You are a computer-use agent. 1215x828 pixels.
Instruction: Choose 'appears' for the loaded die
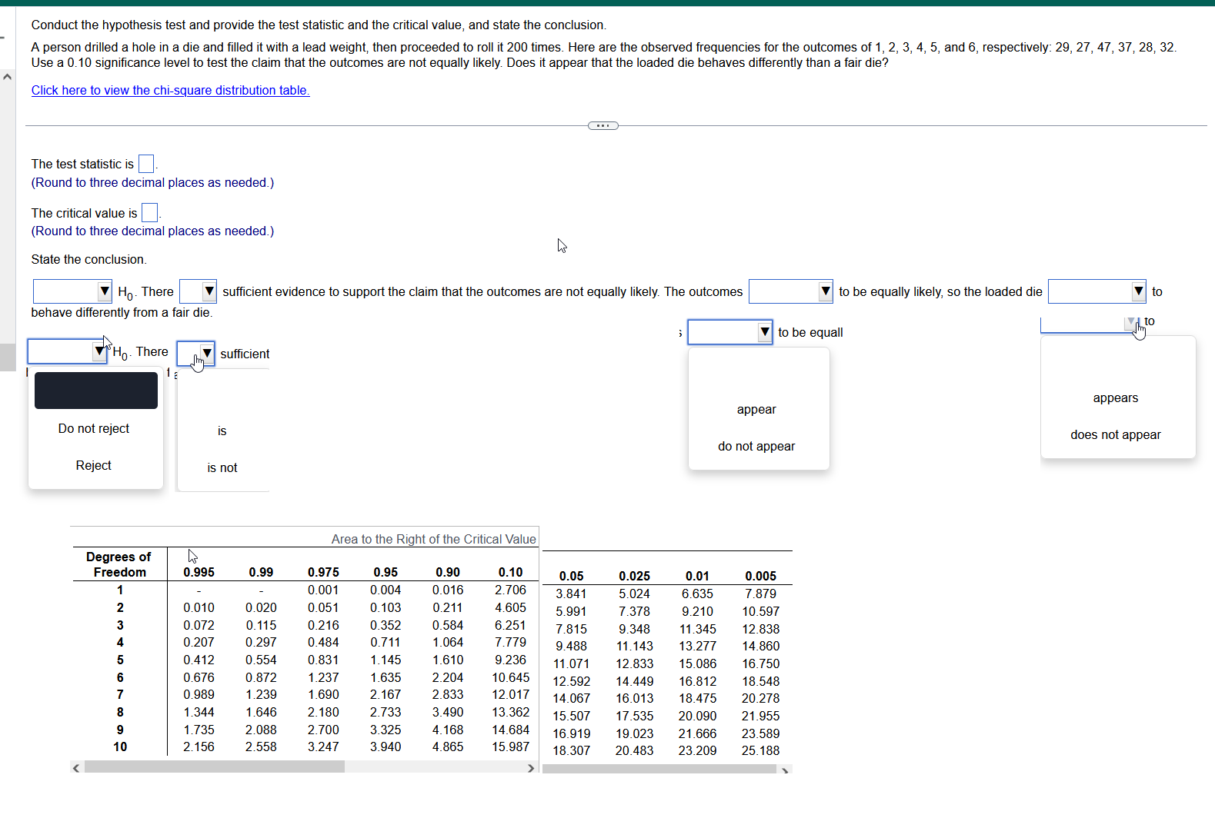[x=1116, y=397]
